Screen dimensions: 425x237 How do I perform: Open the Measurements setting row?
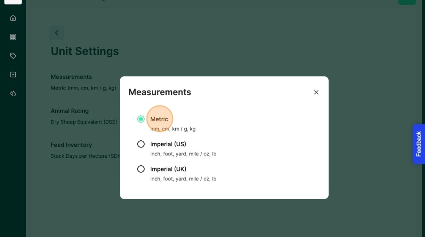(x=71, y=82)
